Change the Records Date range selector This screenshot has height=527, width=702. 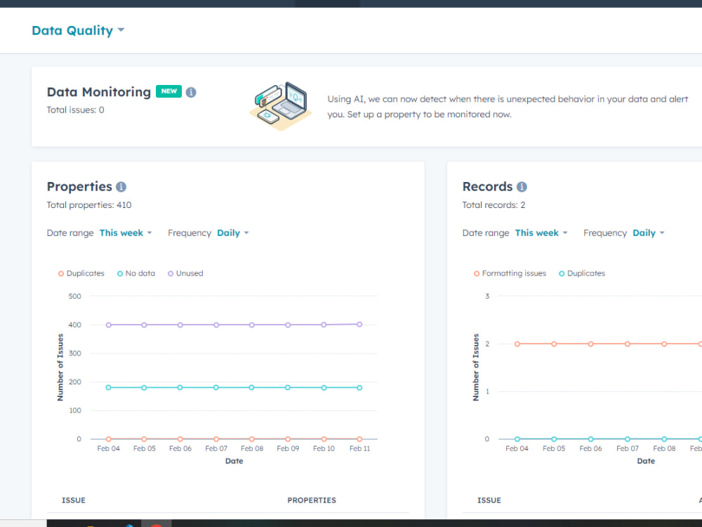click(541, 233)
